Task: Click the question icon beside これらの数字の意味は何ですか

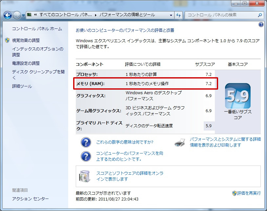Action: point(86,142)
